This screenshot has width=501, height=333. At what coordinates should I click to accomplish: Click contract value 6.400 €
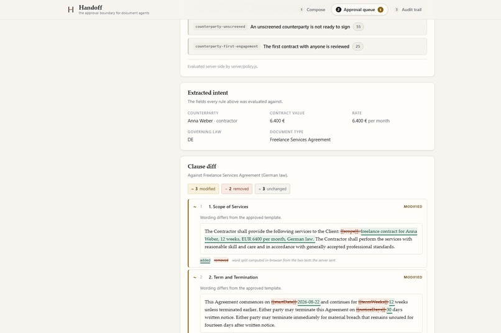click(x=277, y=121)
